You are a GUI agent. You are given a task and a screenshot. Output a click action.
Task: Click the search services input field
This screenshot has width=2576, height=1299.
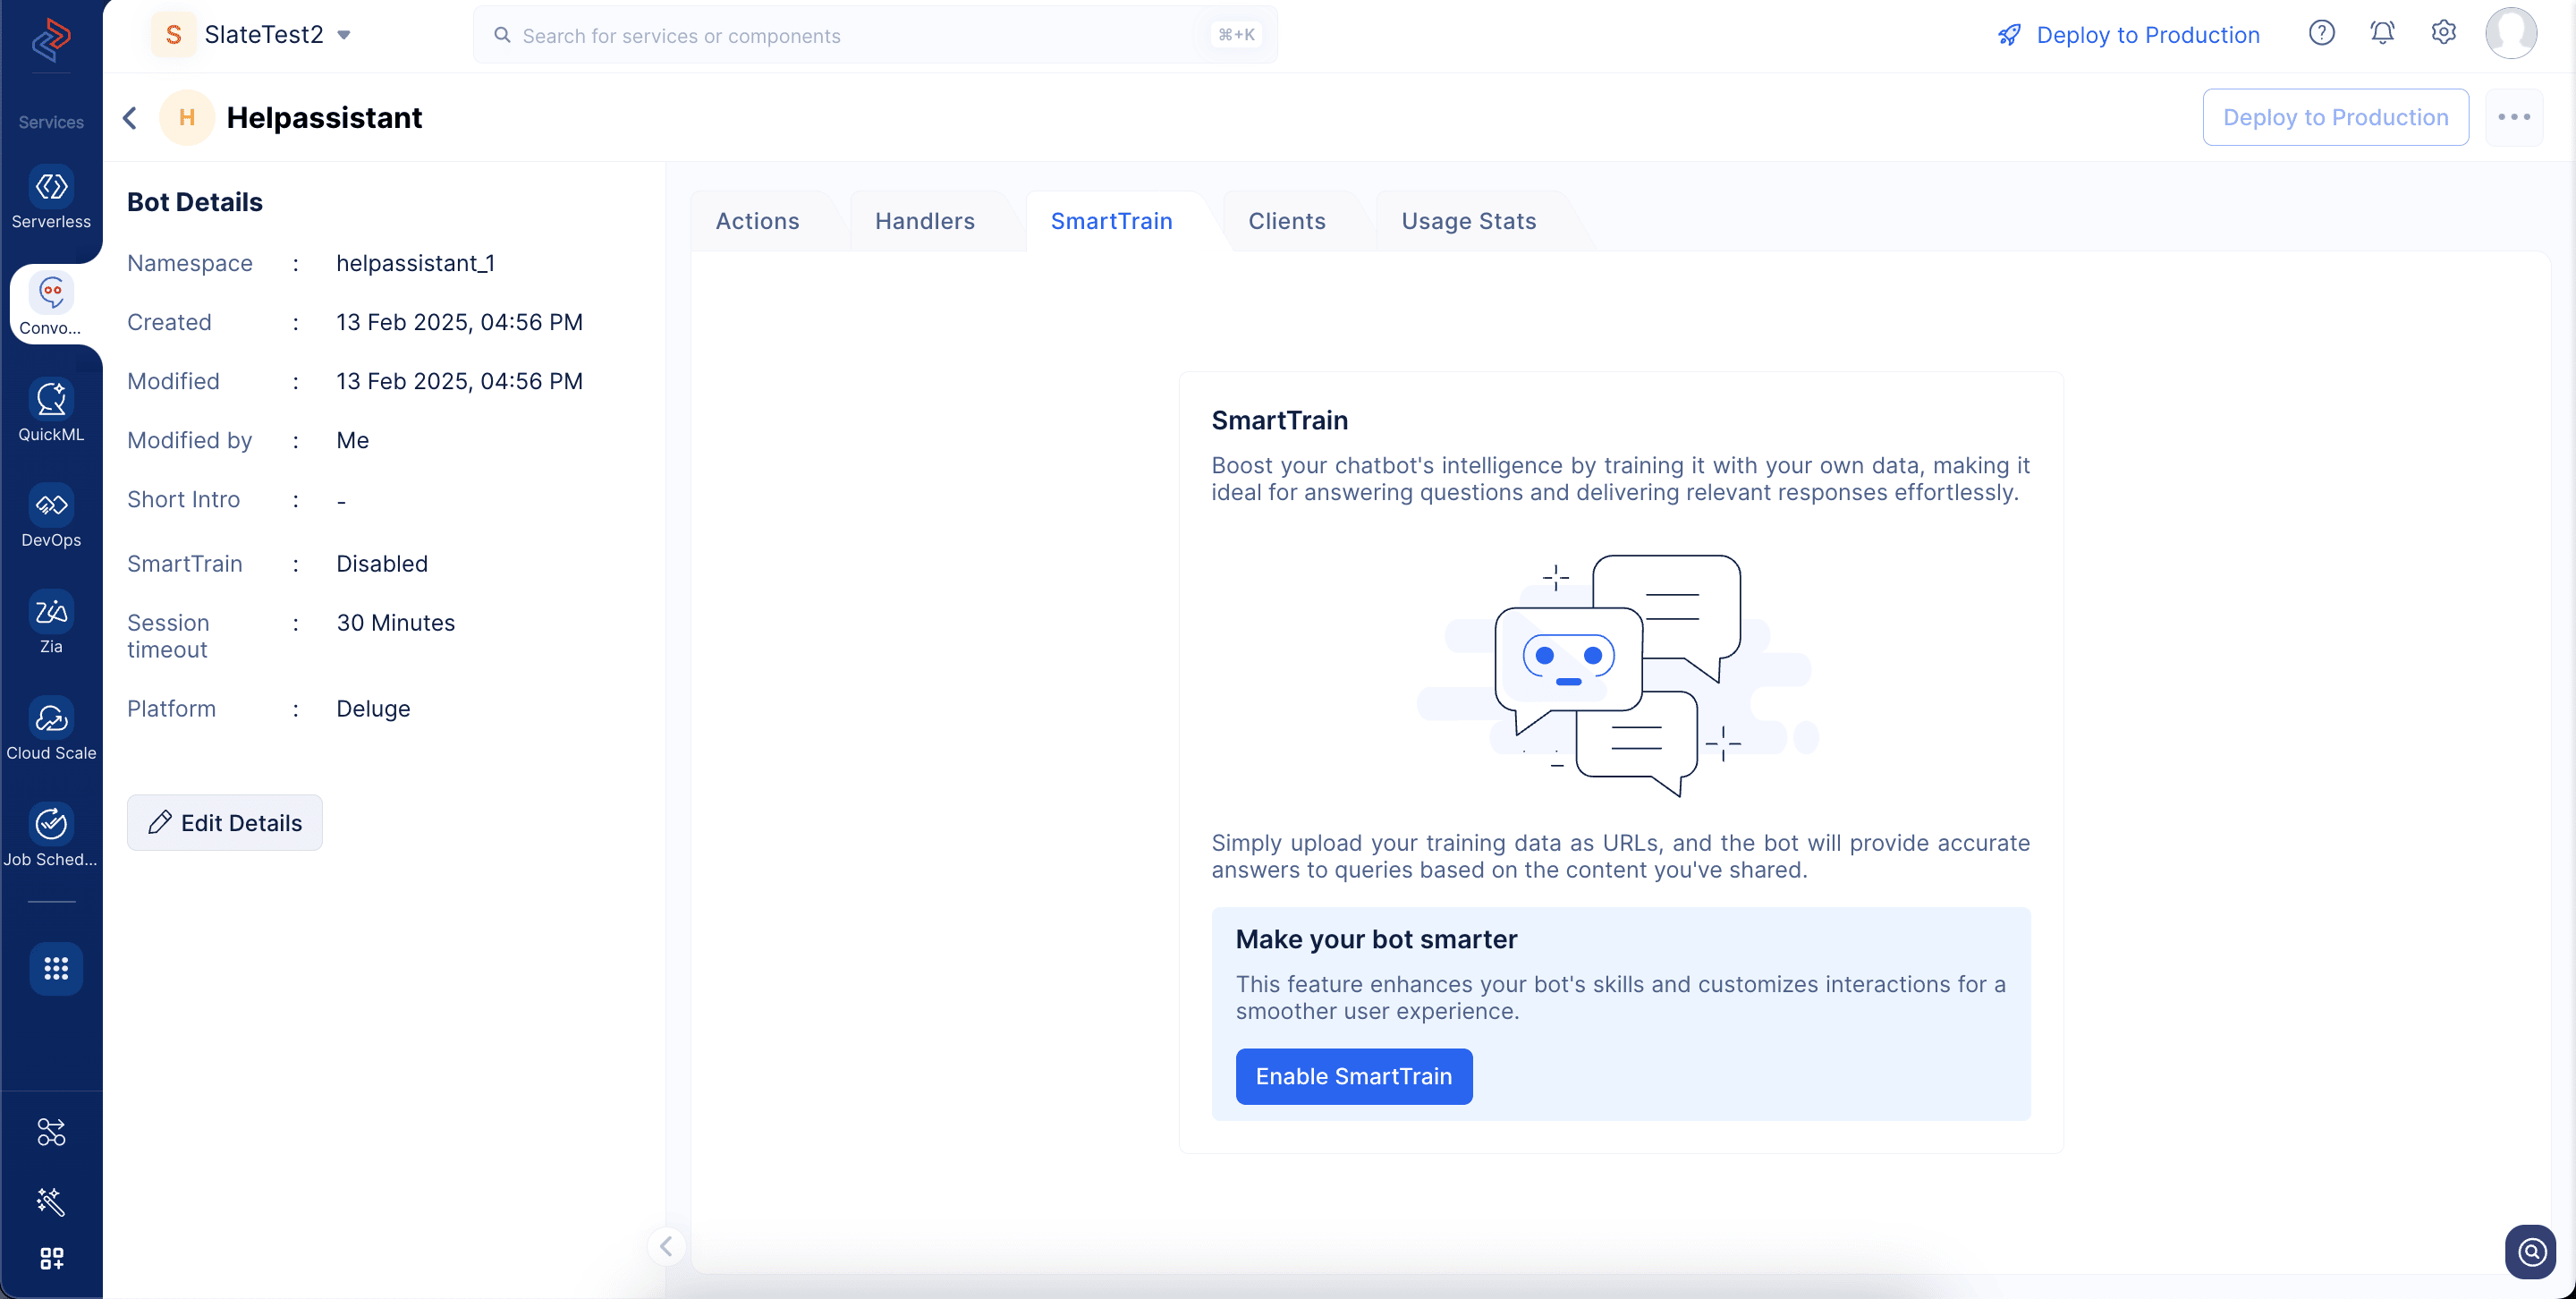click(x=860, y=36)
